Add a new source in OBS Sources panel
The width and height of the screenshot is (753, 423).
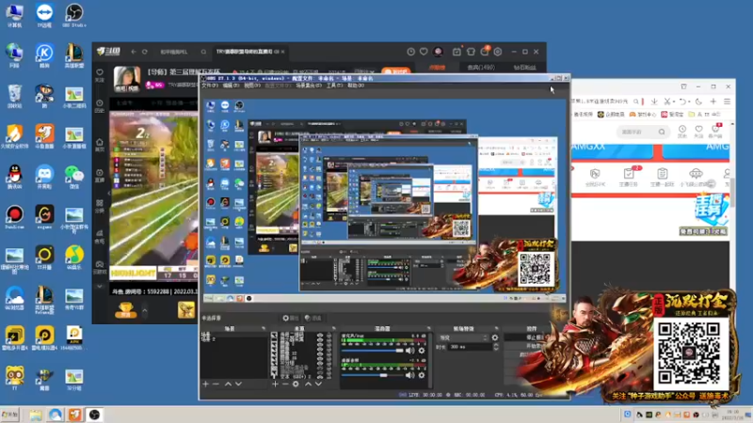click(x=275, y=384)
